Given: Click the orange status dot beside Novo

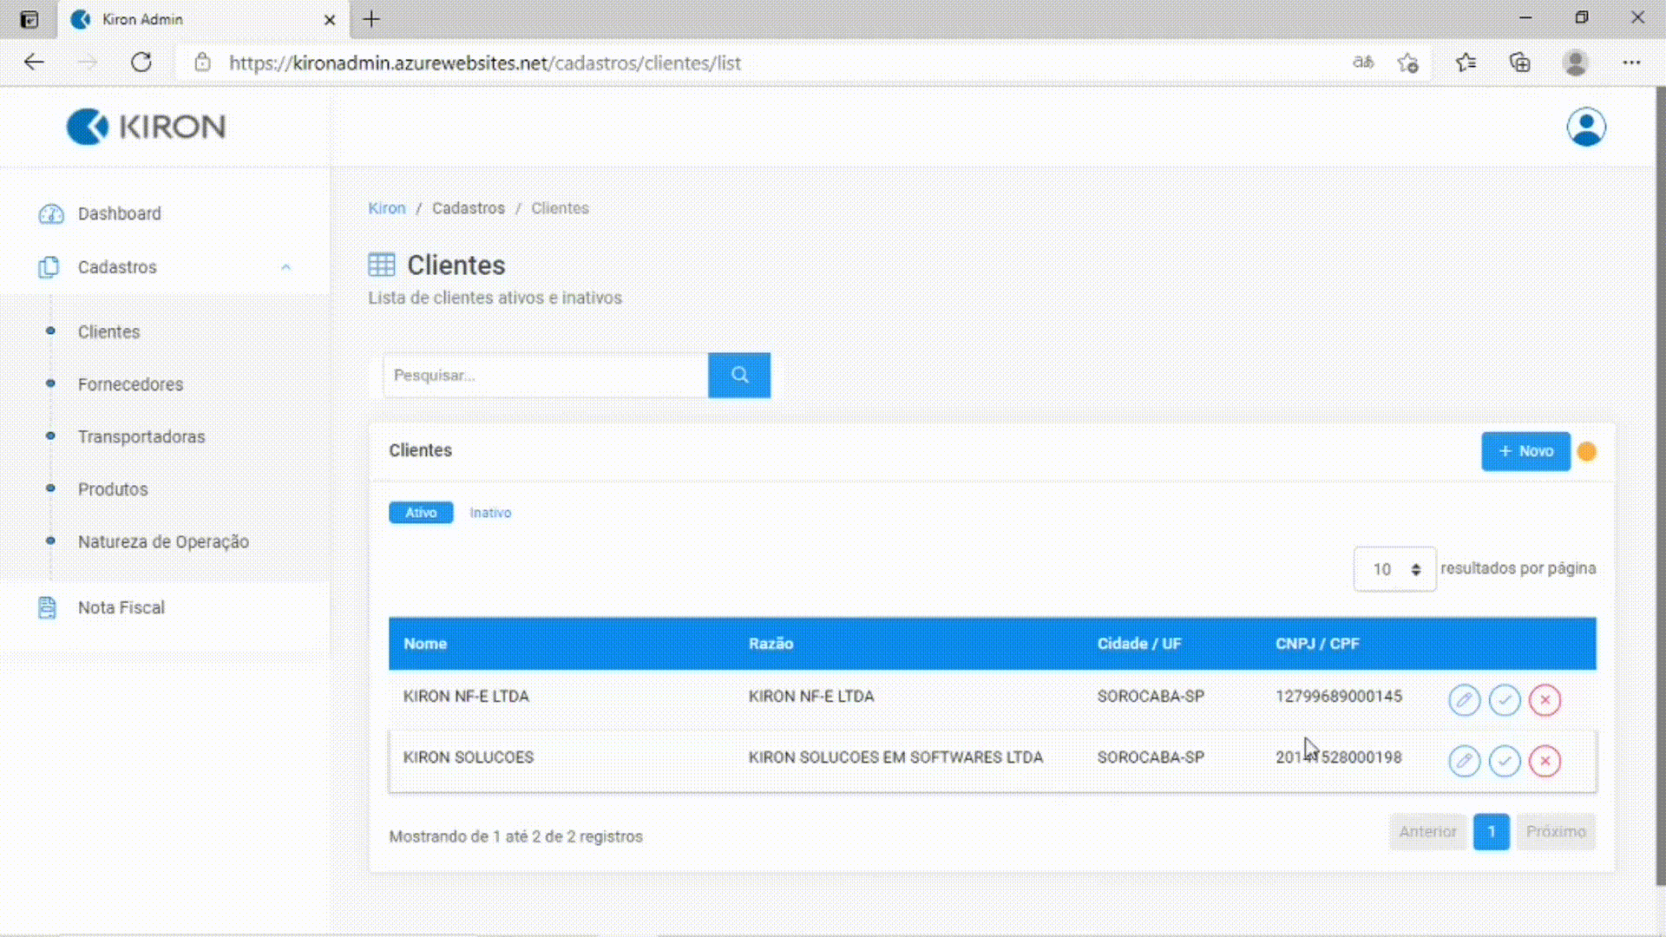Looking at the screenshot, I should point(1587,451).
